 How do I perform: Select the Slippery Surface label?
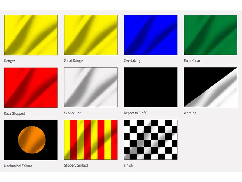[x=76, y=165]
